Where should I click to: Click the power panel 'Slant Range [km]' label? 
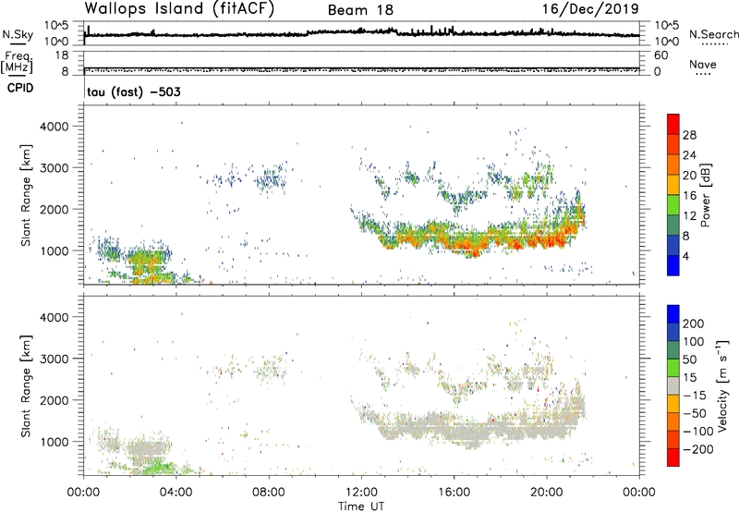[26, 195]
